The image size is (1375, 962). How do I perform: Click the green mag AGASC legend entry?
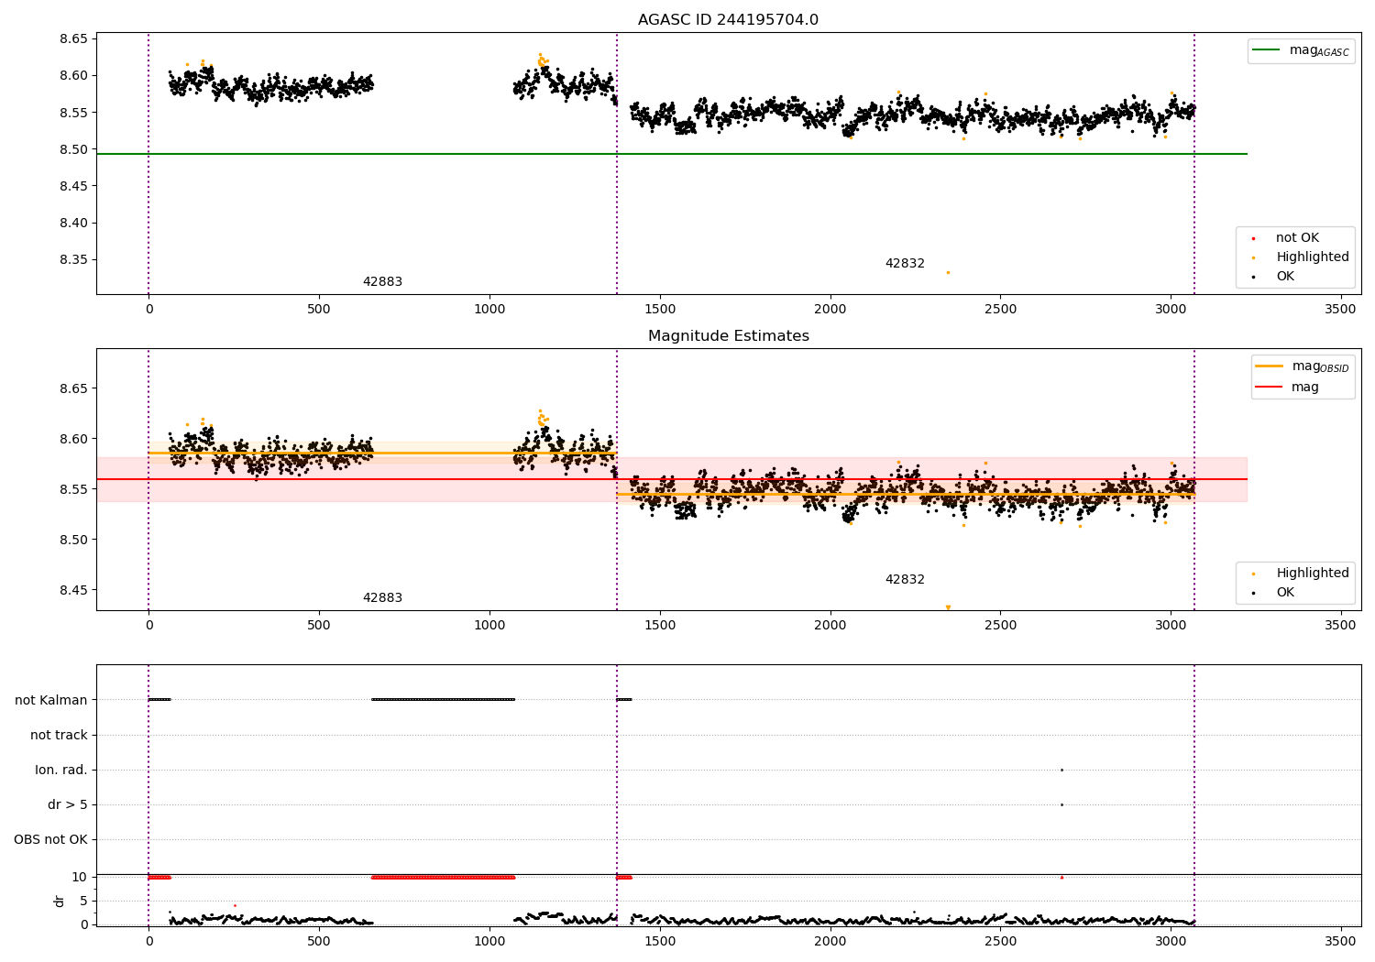pyautogui.click(x=1301, y=50)
